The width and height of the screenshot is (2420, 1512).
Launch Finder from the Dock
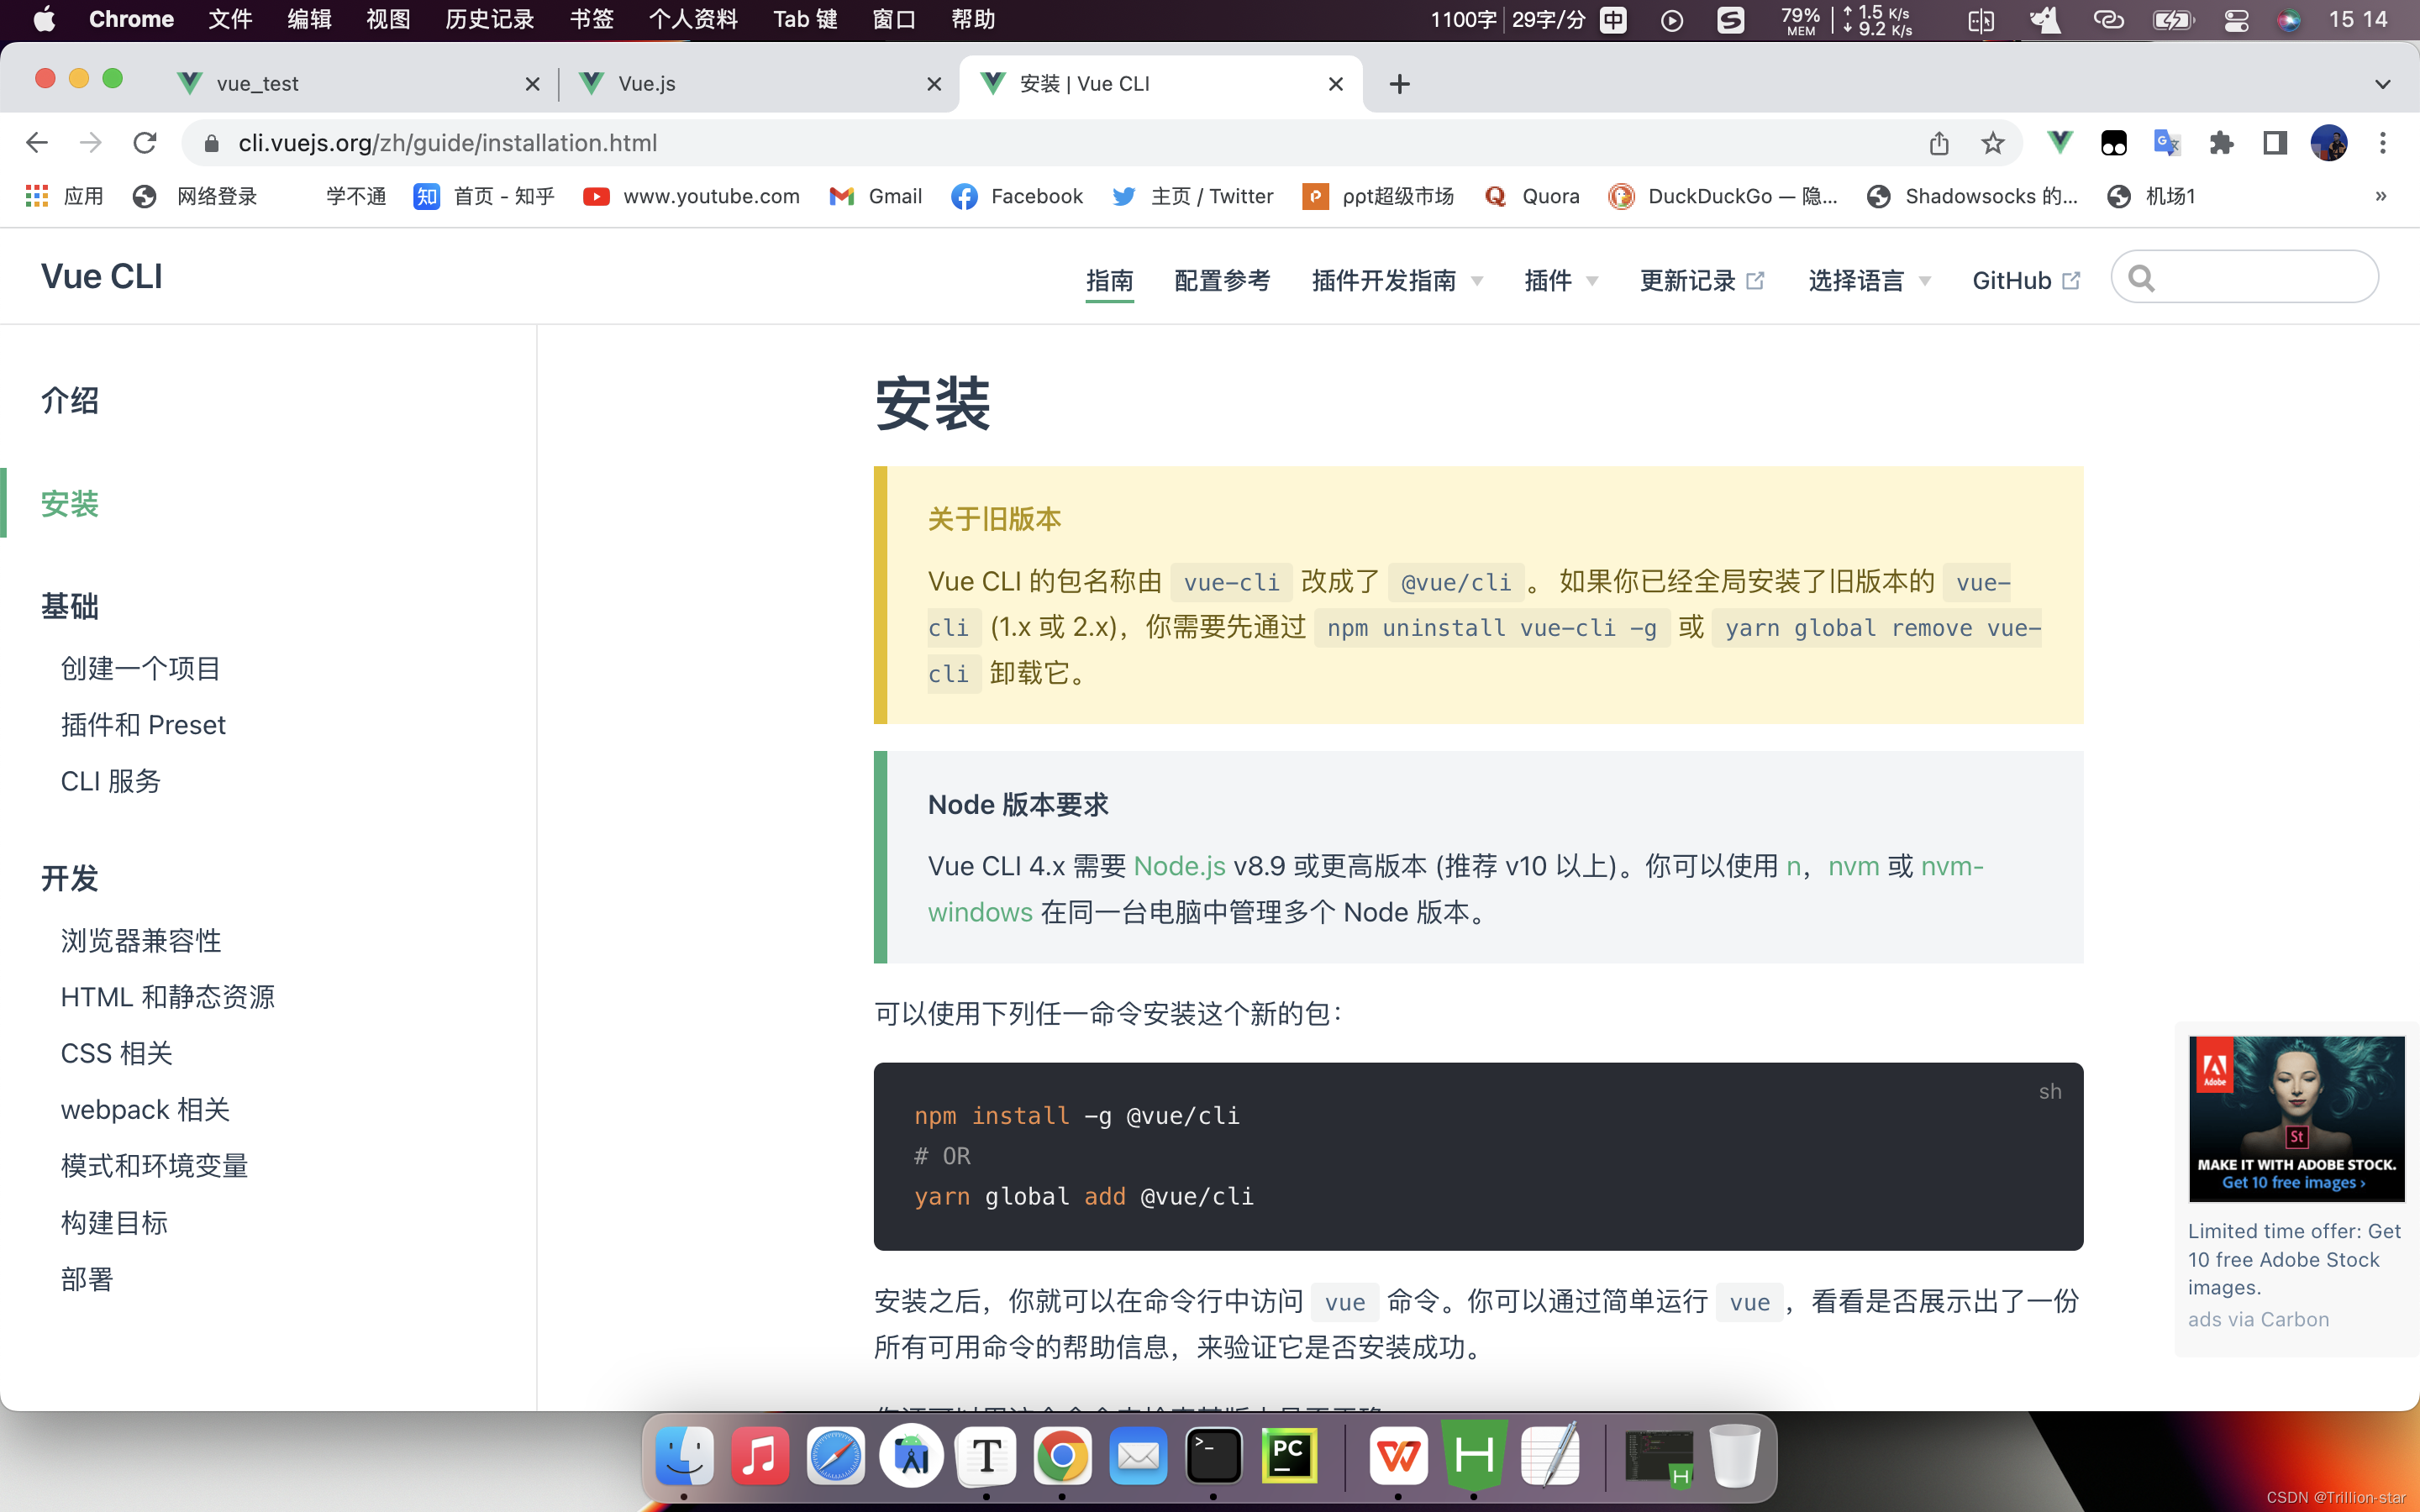tap(684, 1457)
